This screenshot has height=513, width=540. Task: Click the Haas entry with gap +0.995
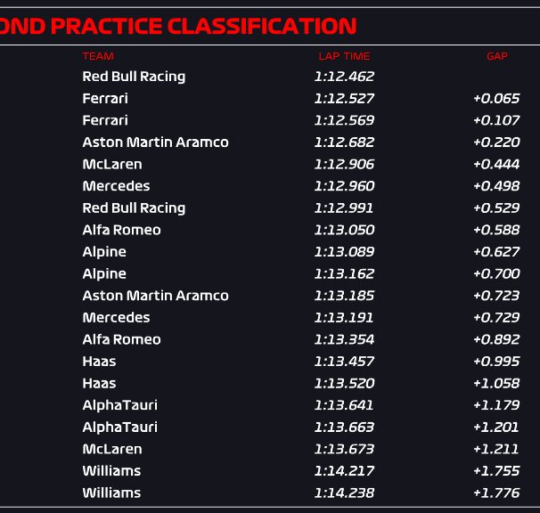pos(99,362)
